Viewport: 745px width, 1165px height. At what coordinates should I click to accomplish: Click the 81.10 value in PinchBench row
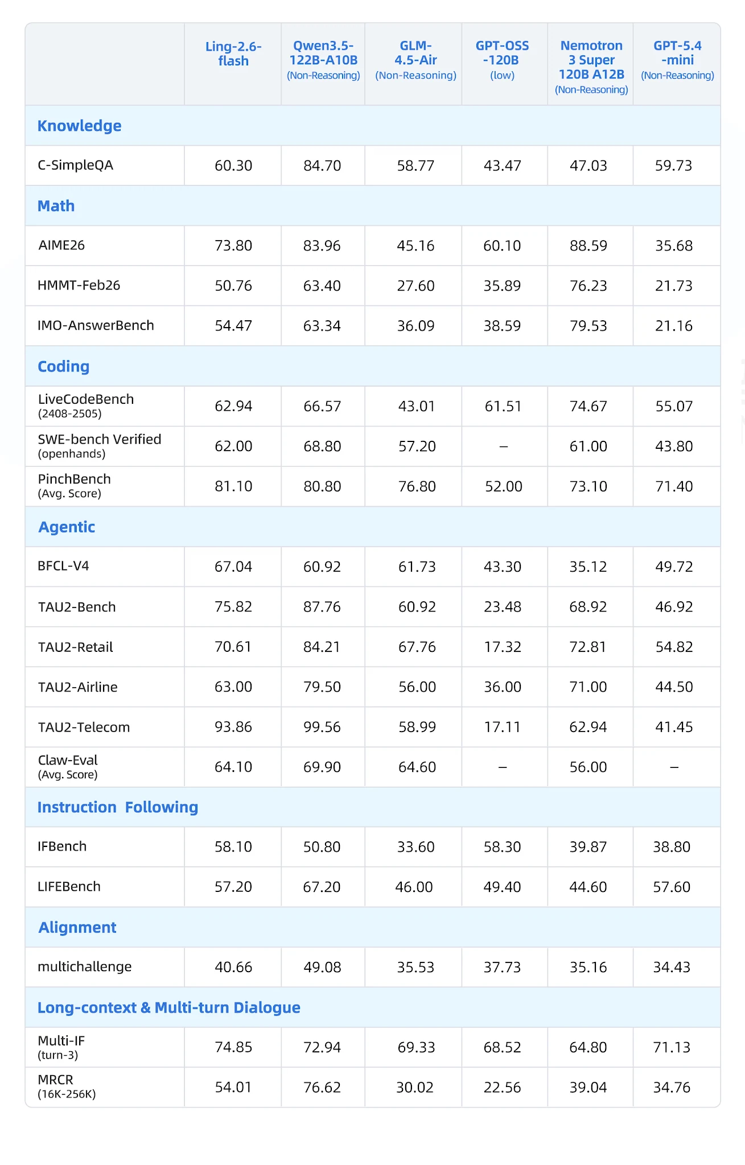[x=233, y=486]
